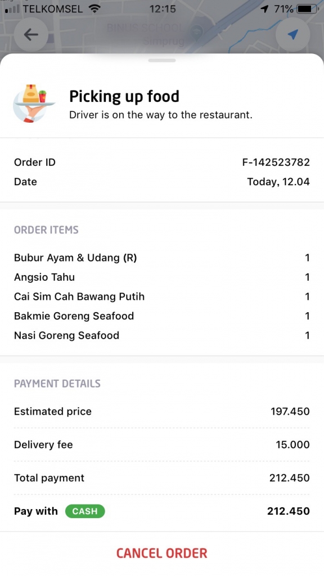This screenshot has height=576, width=324.
Task: Tap the Nasi Goreng Seafood item
Action: pos(162,335)
